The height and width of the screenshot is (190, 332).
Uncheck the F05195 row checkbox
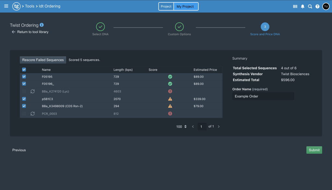[x=24, y=77]
